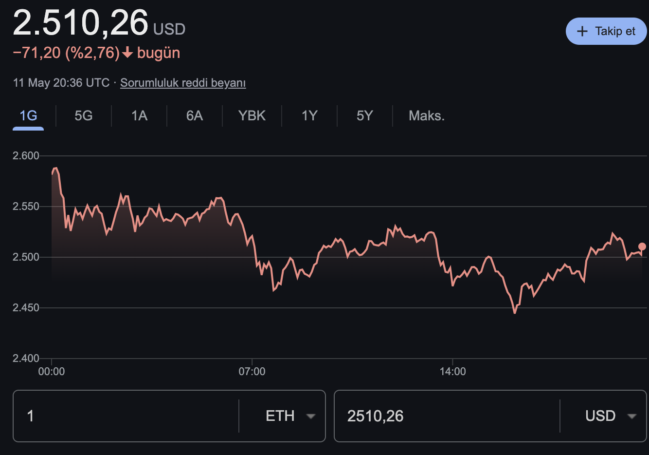Click the 11 May 20:36 UTC timestamp

61,83
